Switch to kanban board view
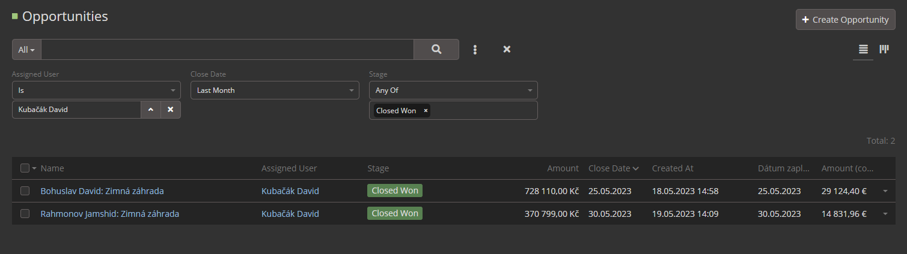Image resolution: width=907 pixels, height=254 pixels. 884,50
